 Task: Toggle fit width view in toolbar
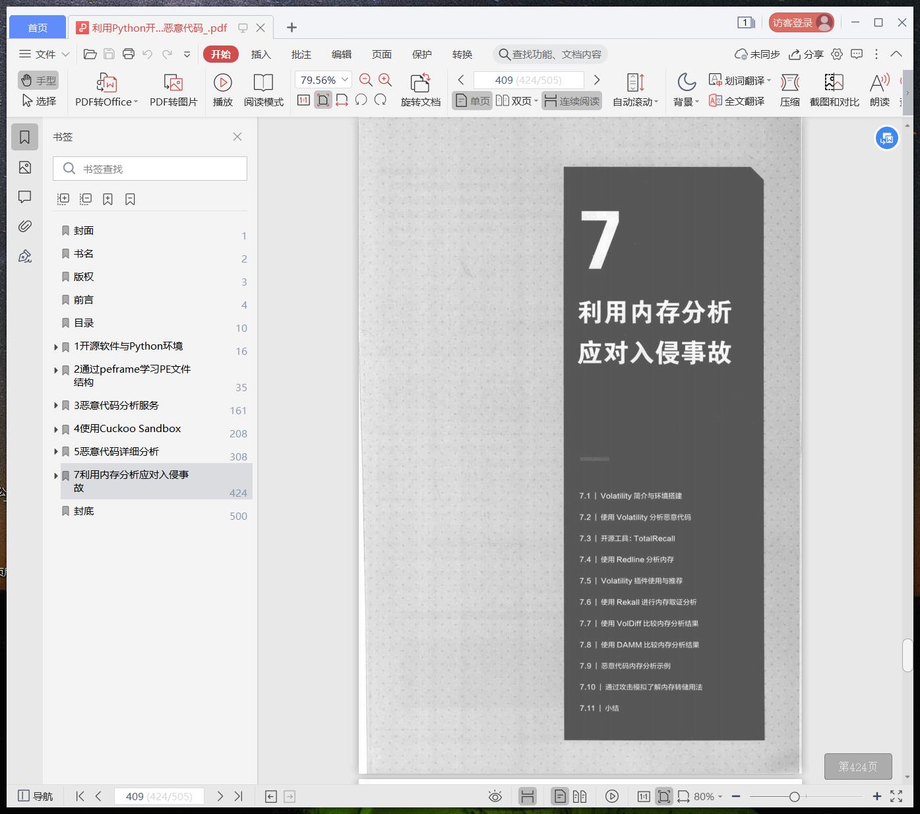342,100
